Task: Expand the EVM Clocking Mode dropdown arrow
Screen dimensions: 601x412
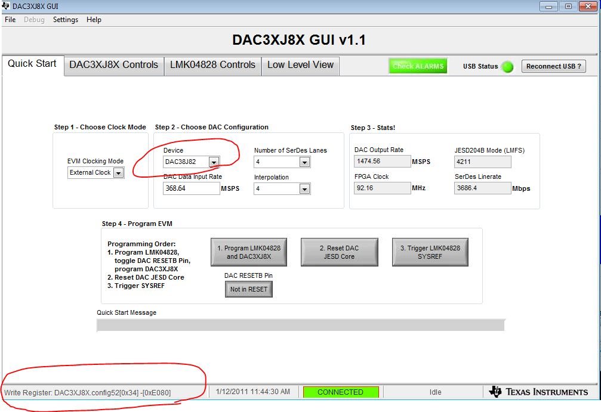Action: pyautogui.click(x=119, y=173)
